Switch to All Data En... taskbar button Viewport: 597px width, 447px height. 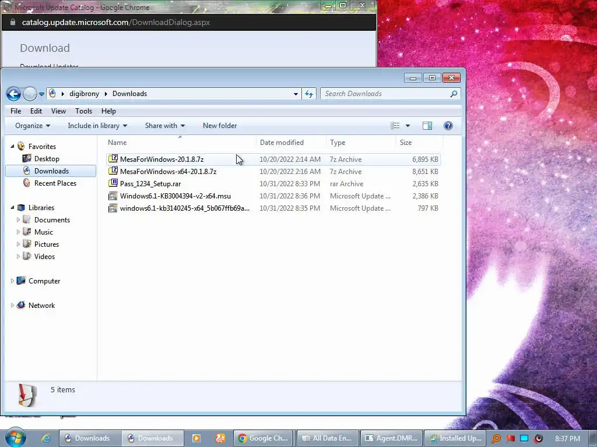(327, 438)
